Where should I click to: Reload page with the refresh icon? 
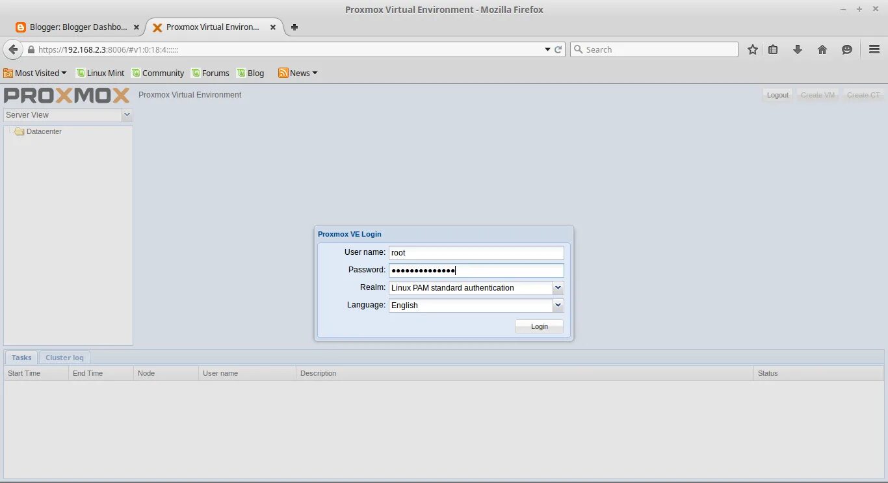coord(558,49)
